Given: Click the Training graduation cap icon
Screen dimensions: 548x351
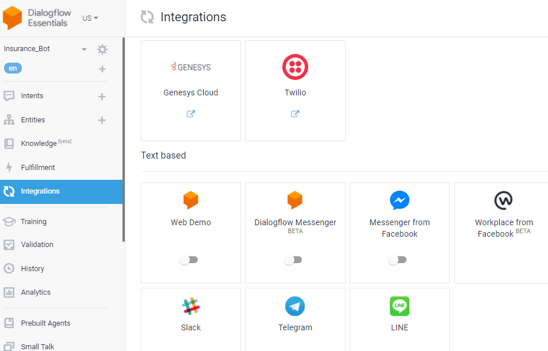Looking at the screenshot, I should (x=9, y=221).
